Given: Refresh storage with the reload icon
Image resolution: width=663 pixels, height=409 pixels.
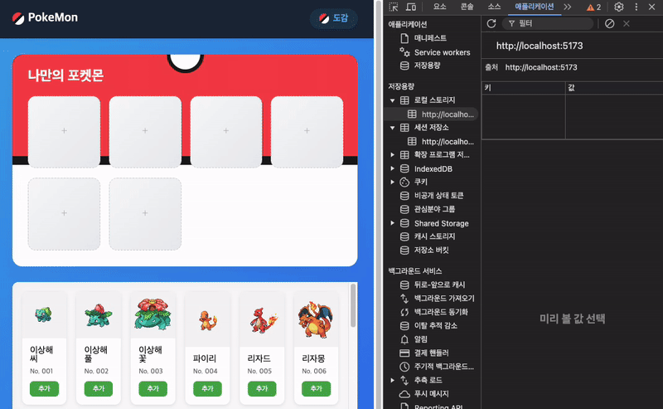Looking at the screenshot, I should [x=491, y=24].
